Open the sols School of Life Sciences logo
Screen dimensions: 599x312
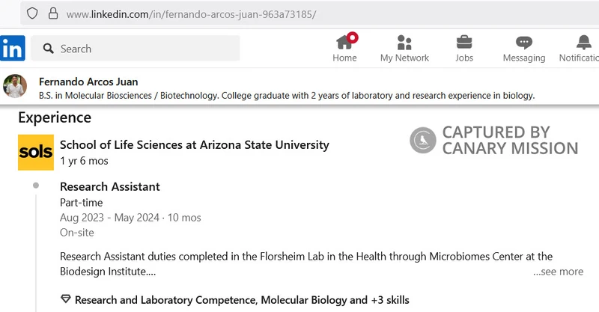(36, 152)
